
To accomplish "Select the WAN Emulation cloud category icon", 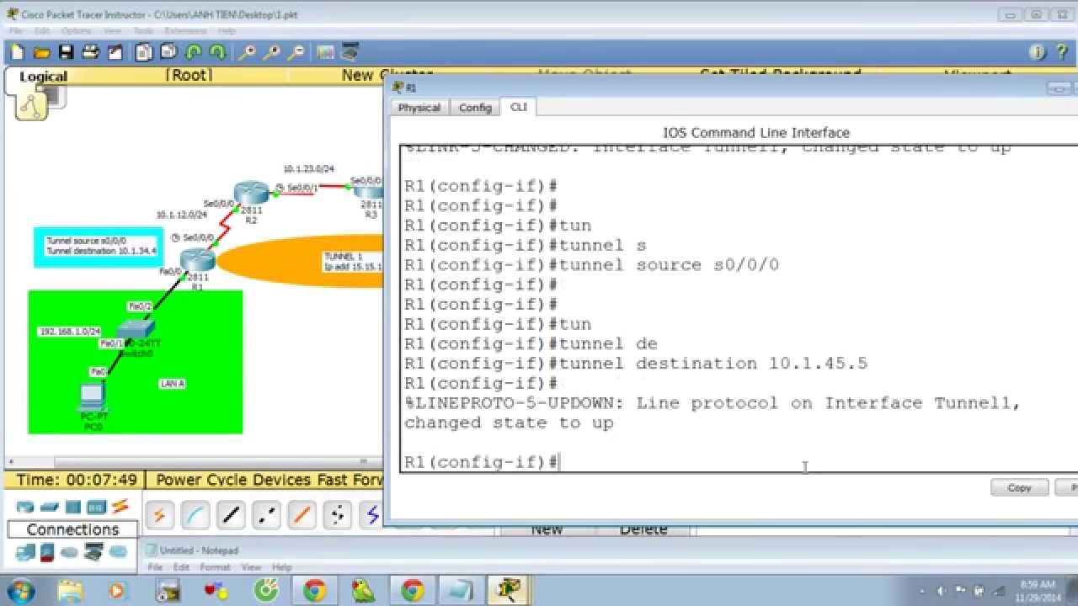I will point(70,552).
